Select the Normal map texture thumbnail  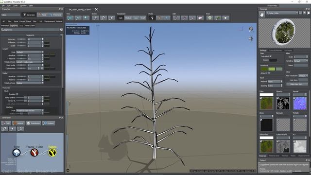click(x=300, y=103)
